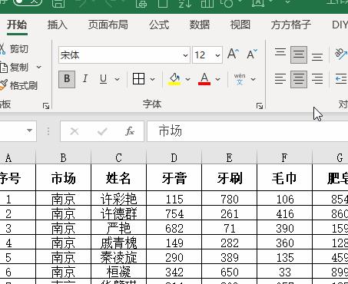Align text right icon
The image size is (348, 284).
(317, 79)
